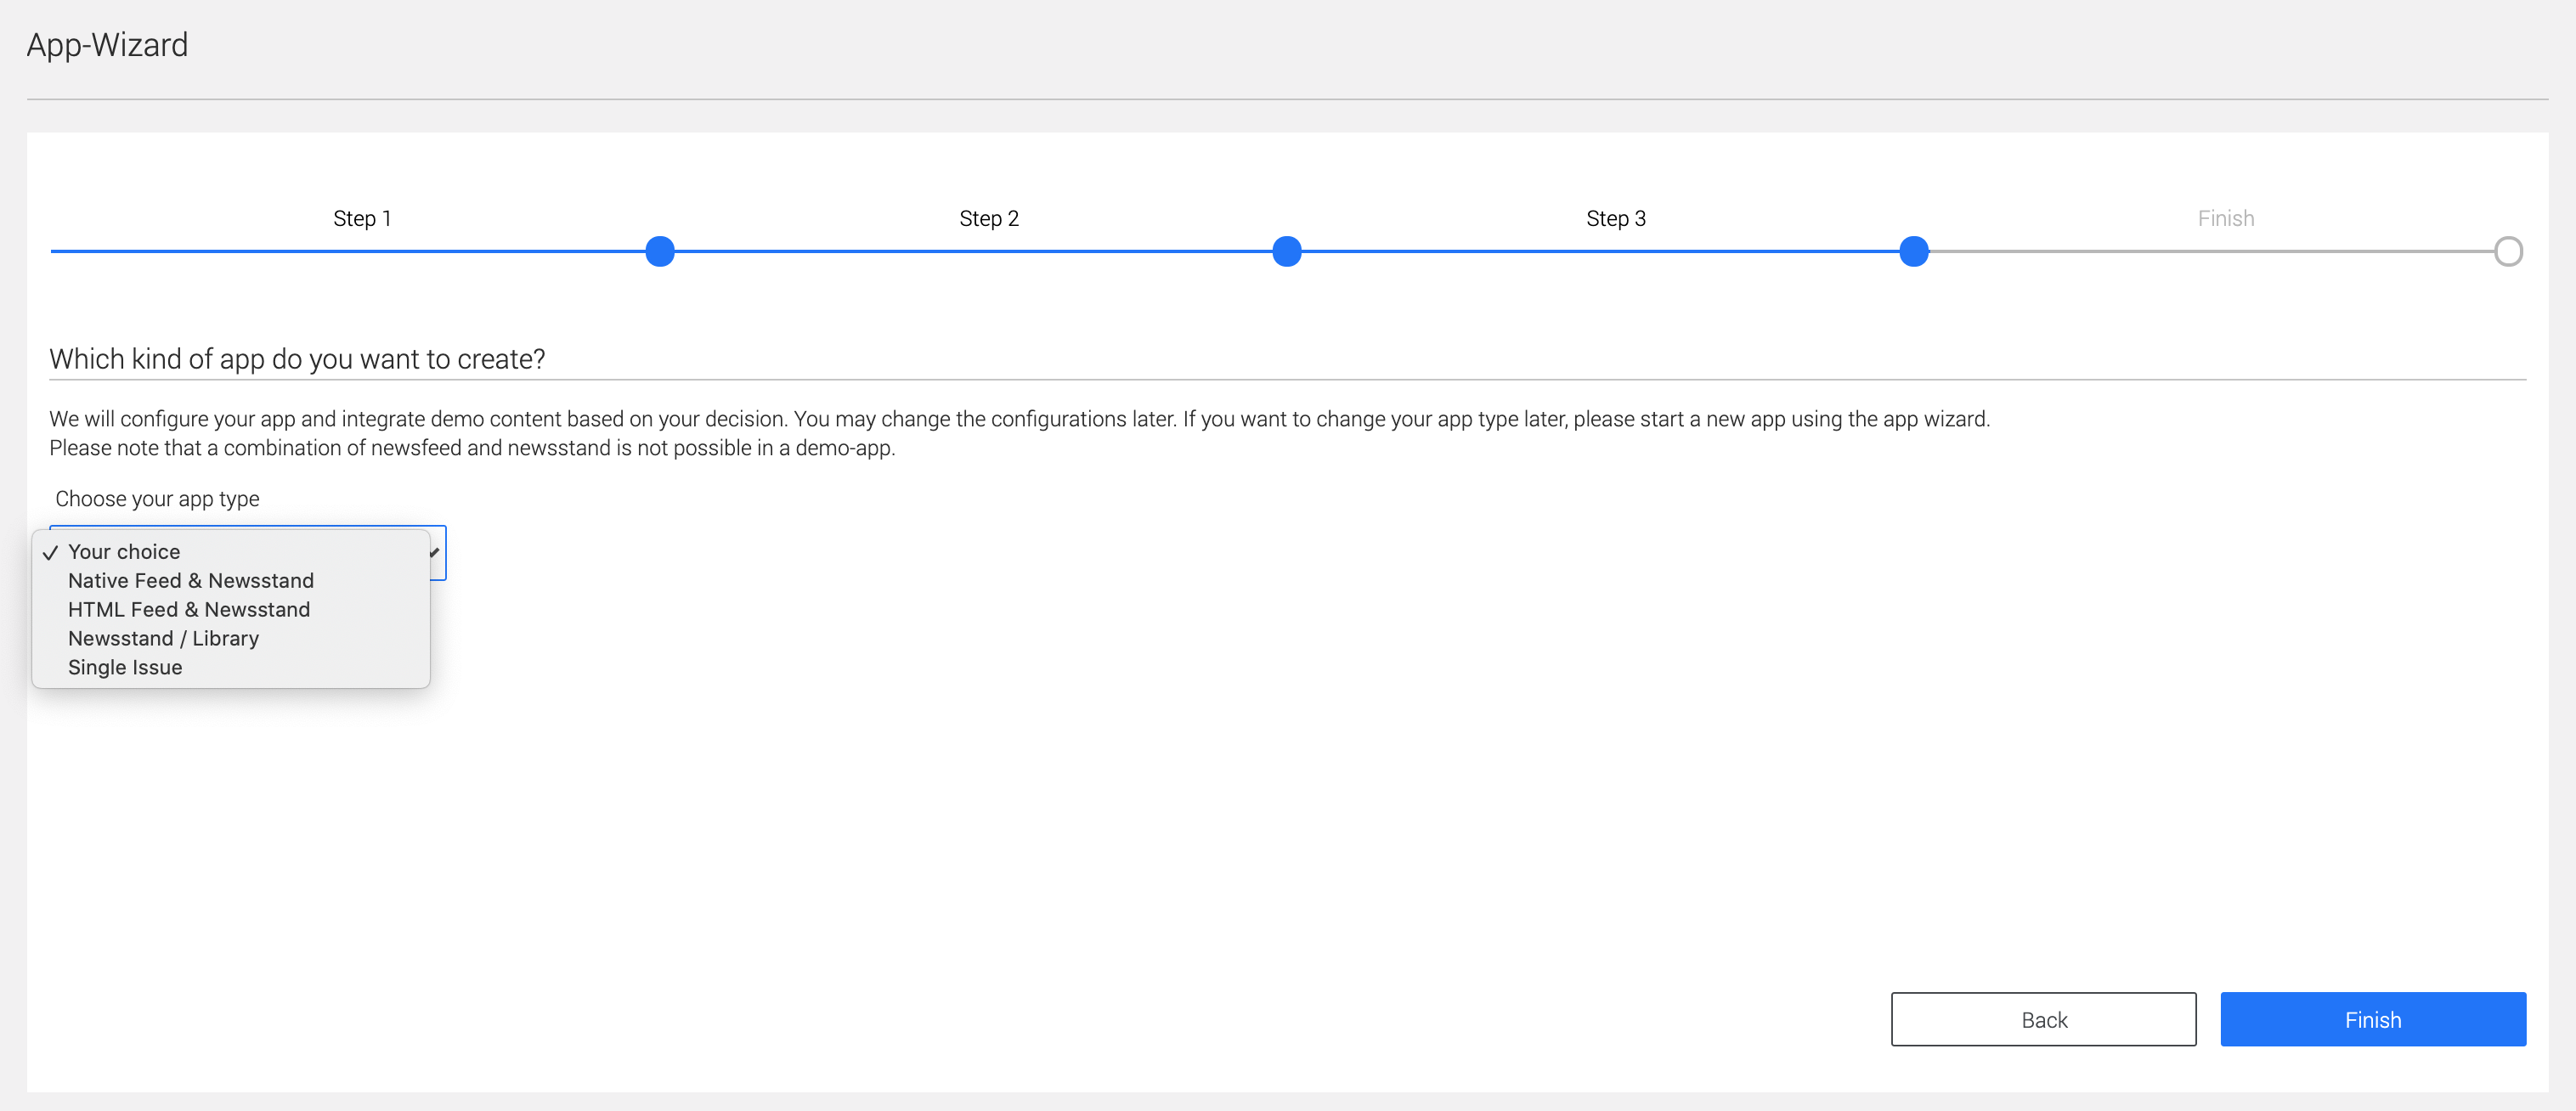Click the greyed Finish step label
The width and height of the screenshot is (2576, 1111).
coord(2225,219)
